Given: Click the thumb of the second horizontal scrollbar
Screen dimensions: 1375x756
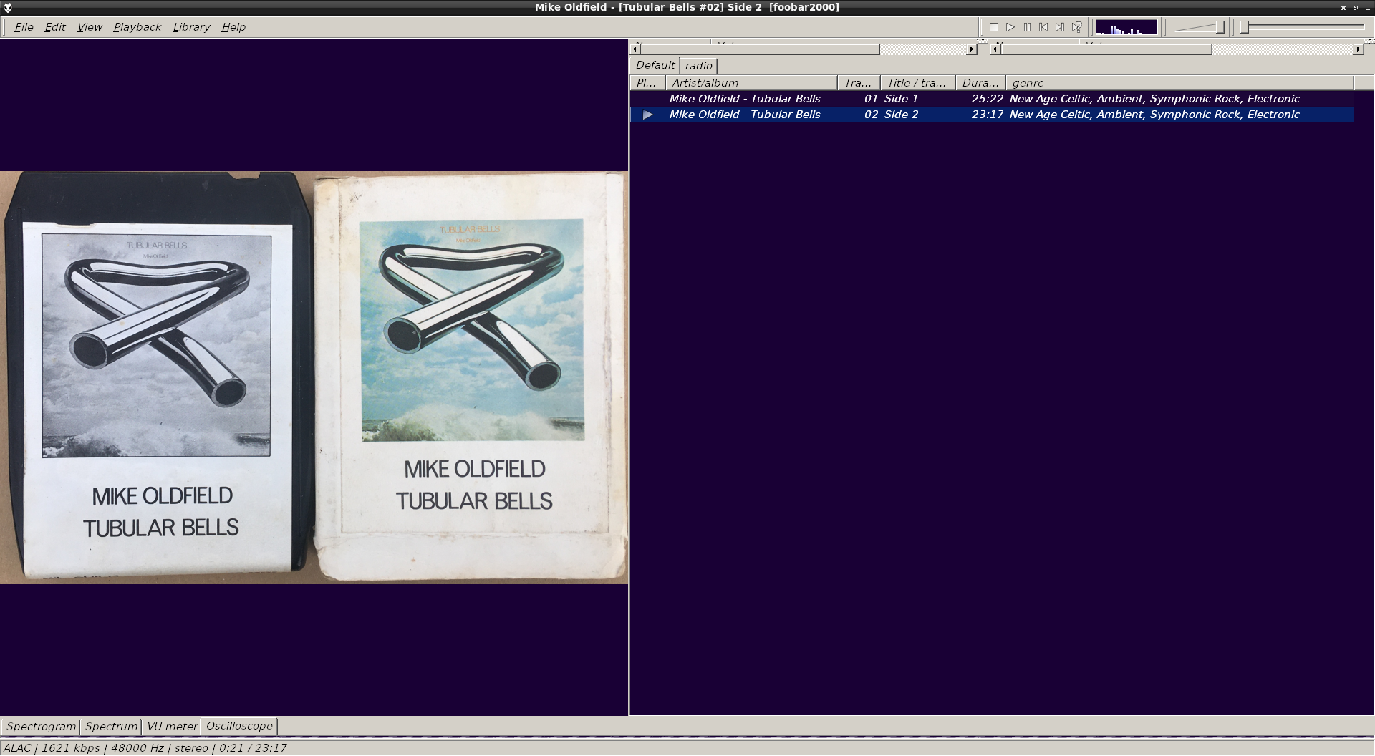Looking at the screenshot, I should click(1106, 49).
